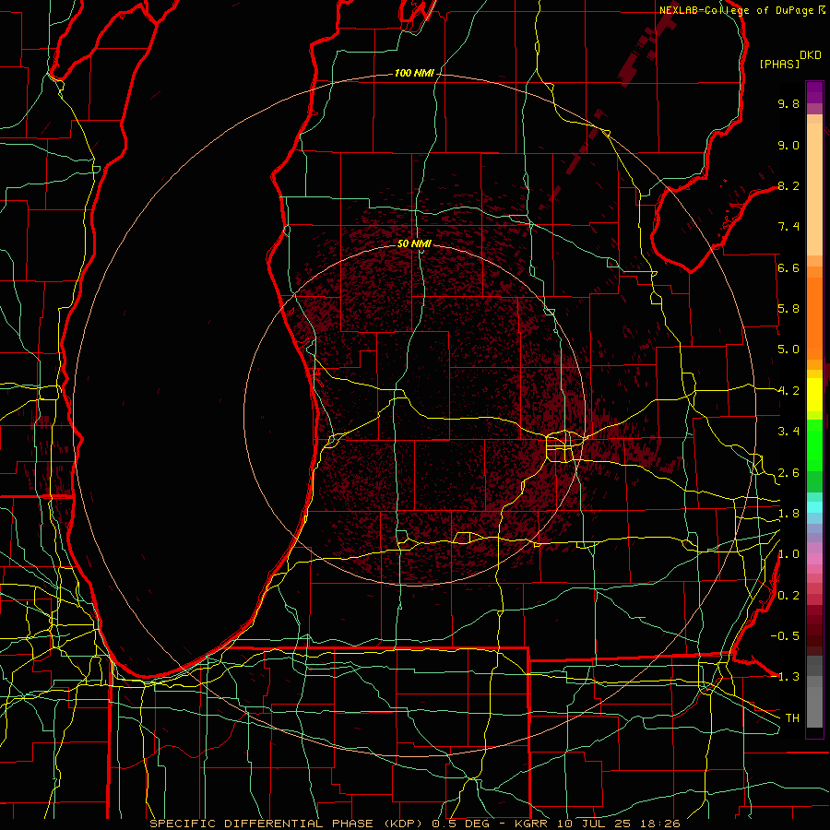Click the 2.6 scale value
This screenshot has width=830, height=830.
[788, 473]
